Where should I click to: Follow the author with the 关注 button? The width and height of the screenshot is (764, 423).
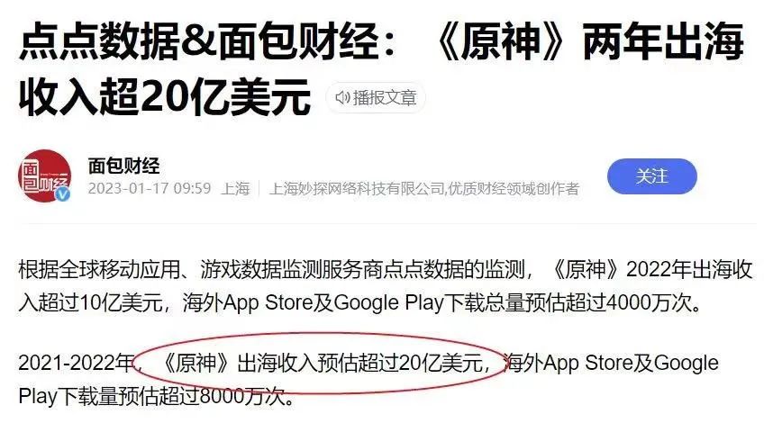[x=652, y=176]
